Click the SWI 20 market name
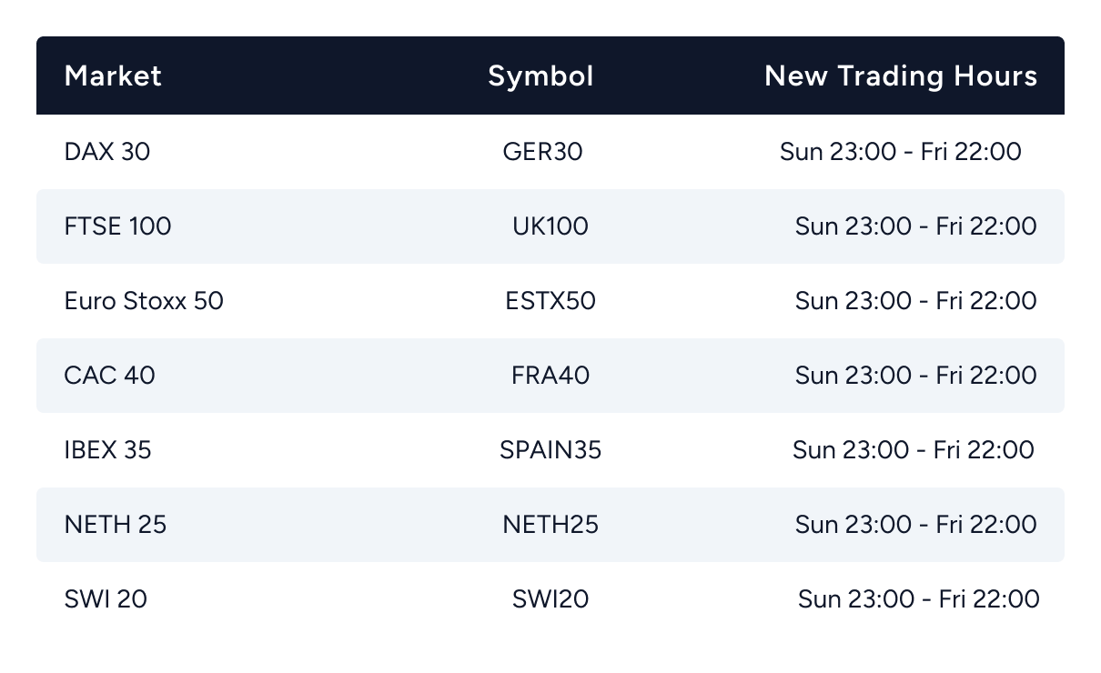1101x673 pixels. coord(106,598)
